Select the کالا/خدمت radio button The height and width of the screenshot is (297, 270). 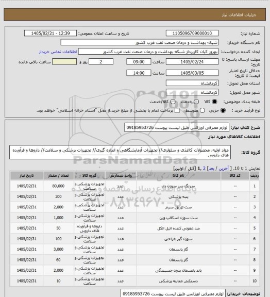coord(173,102)
